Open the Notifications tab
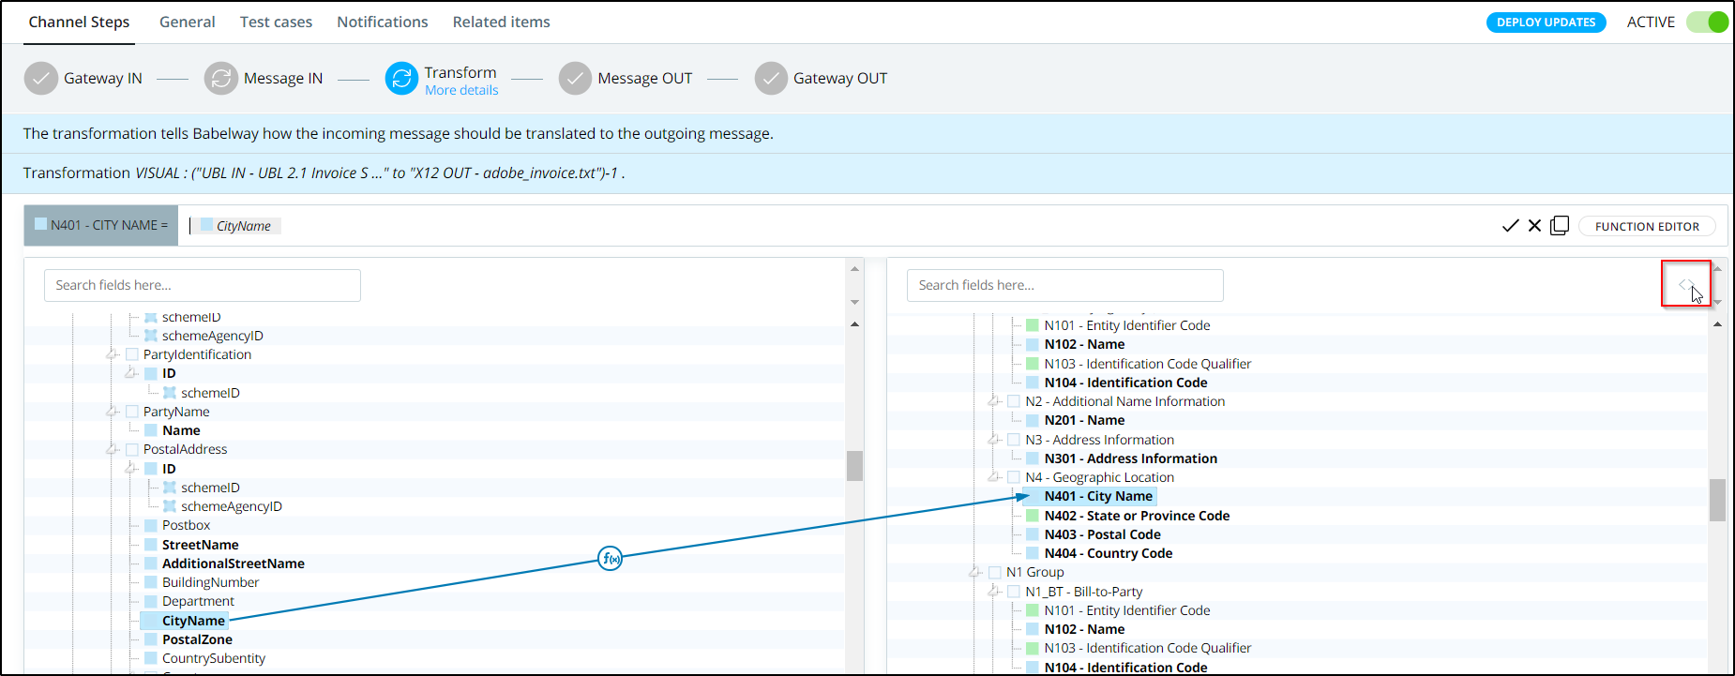Viewport: 1735px width, 676px height. 382,23
